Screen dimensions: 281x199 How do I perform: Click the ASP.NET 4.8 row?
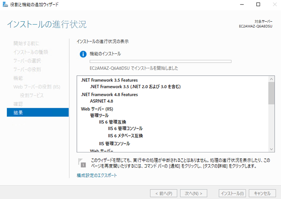click(x=101, y=101)
